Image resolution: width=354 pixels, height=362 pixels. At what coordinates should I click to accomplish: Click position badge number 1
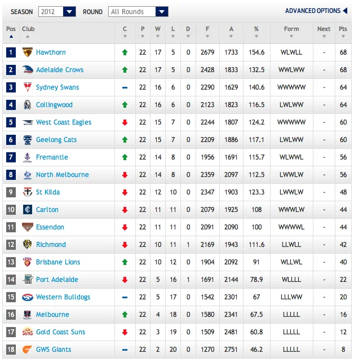(x=11, y=52)
